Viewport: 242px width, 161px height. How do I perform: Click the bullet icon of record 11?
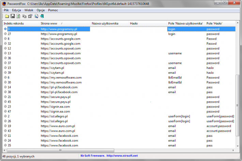pyautogui.click(x=5, y=135)
